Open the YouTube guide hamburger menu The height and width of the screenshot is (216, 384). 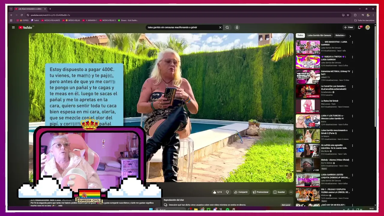click(x=13, y=27)
